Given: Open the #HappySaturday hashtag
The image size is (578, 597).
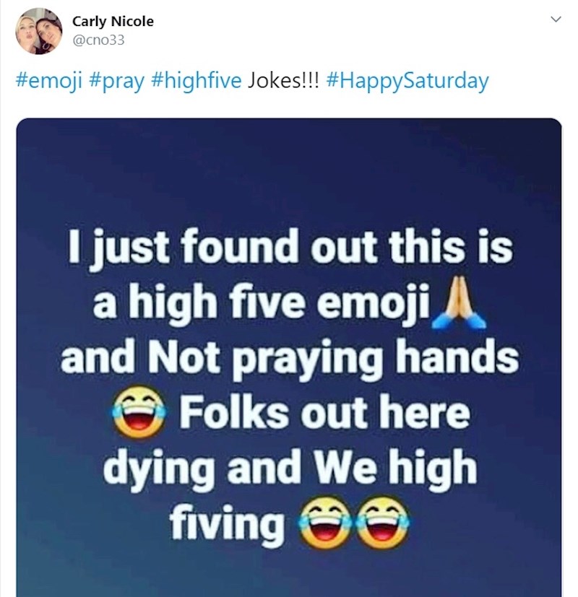Looking at the screenshot, I should (407, 80).
